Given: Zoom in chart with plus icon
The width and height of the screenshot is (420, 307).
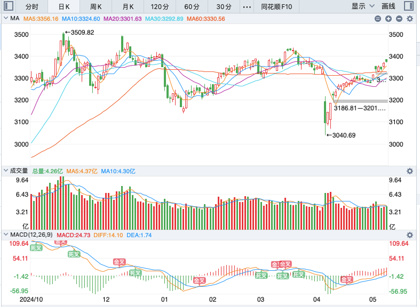Looking at the screenshot, I should pos(389,19).
